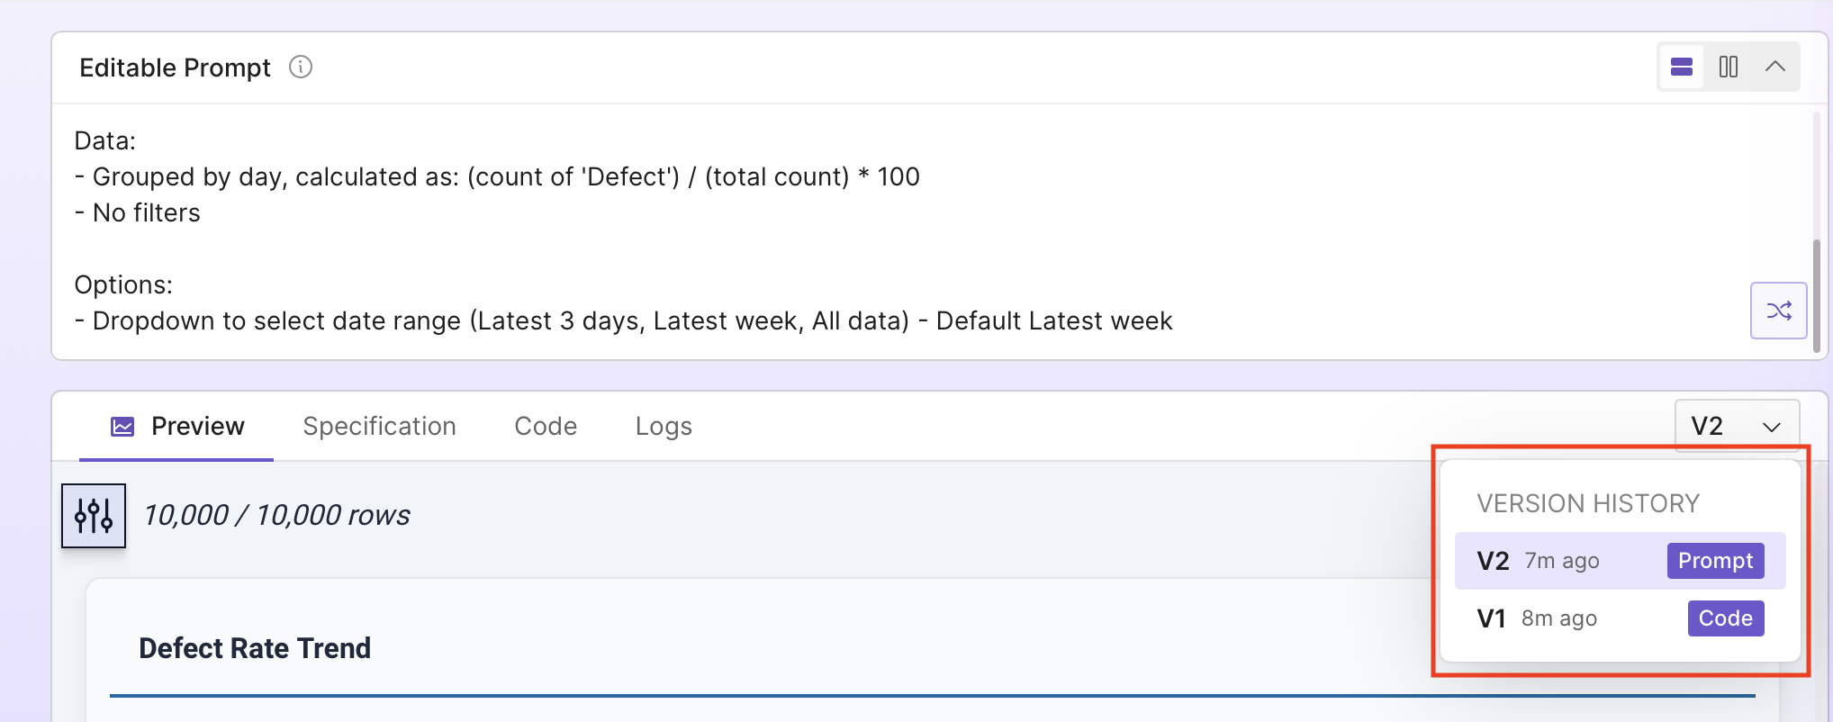
Task: Click the Preview tab to enable it
Action: [197, 426]
